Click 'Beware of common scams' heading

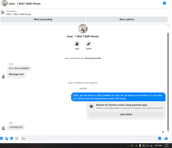(122, 105)
